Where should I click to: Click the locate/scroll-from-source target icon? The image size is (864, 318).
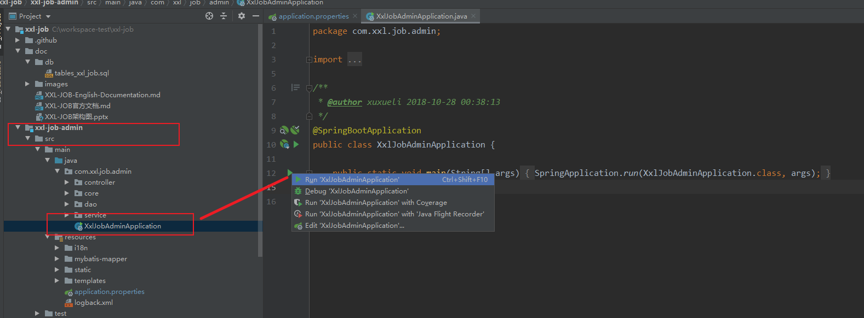tap(209, 16)
